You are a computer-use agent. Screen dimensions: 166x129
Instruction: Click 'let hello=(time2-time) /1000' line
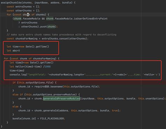coord(30,67)
